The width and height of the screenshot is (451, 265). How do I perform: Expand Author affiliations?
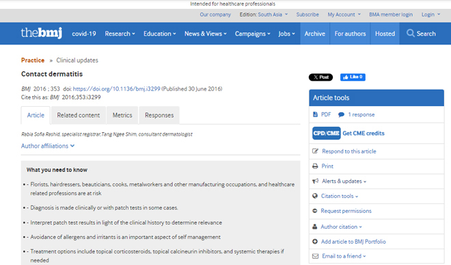[48, 146]
